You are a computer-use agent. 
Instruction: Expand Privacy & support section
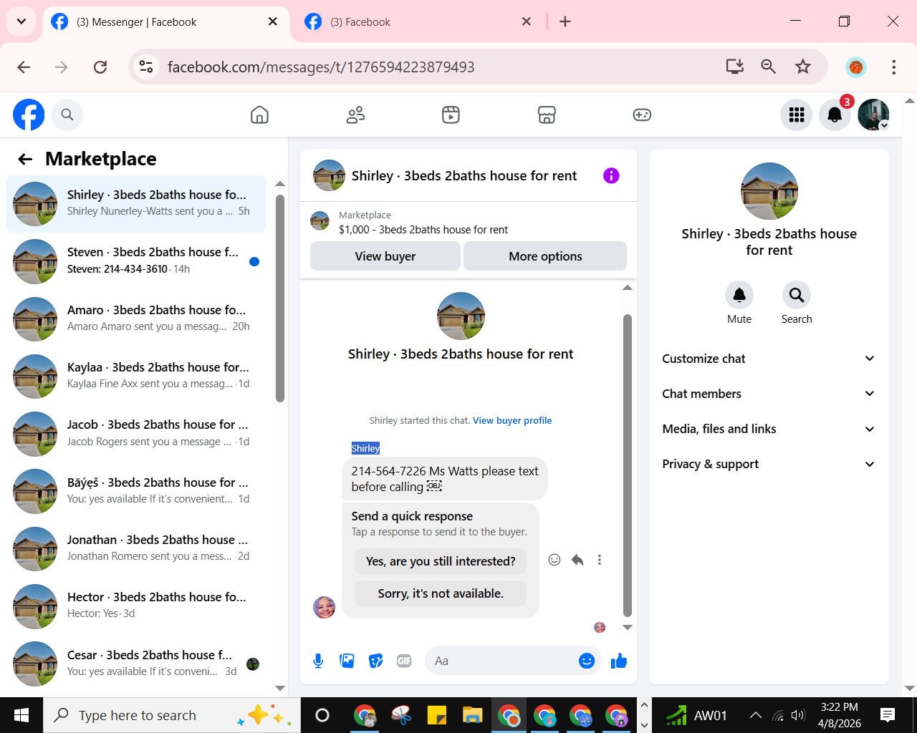[769, 464]
